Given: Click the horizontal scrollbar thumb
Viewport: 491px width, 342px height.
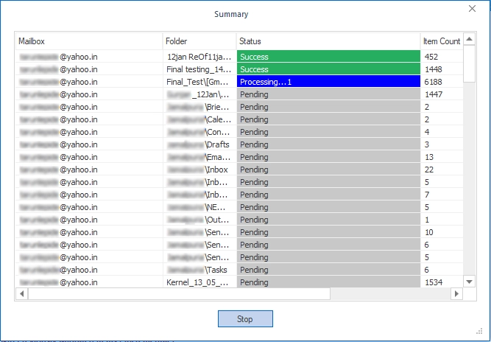Looking at the screenshot, I should click(179, 294).
